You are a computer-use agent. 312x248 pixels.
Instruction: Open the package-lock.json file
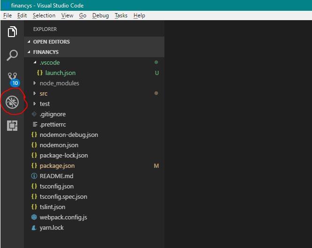pyautogui.click(x=64, y=156)
